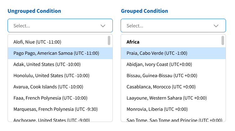Image resolution: width=235 pixels, height=131 pixels.
Task: Choose Monrovia, Liberia option
Action: tap(157, 109)
